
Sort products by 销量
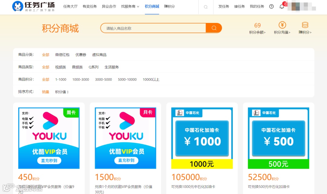pos(45,92)
